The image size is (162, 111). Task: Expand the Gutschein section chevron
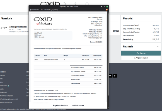click(158, 46)
